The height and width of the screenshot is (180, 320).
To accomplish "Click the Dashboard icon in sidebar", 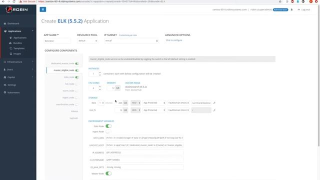I will (5, 23).
